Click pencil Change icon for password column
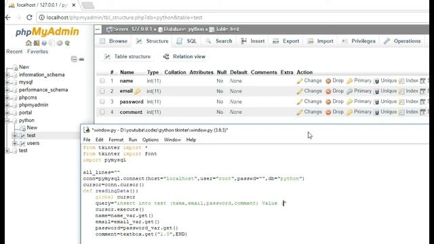The width and height of the screenshot is (434, 244). 300,102
